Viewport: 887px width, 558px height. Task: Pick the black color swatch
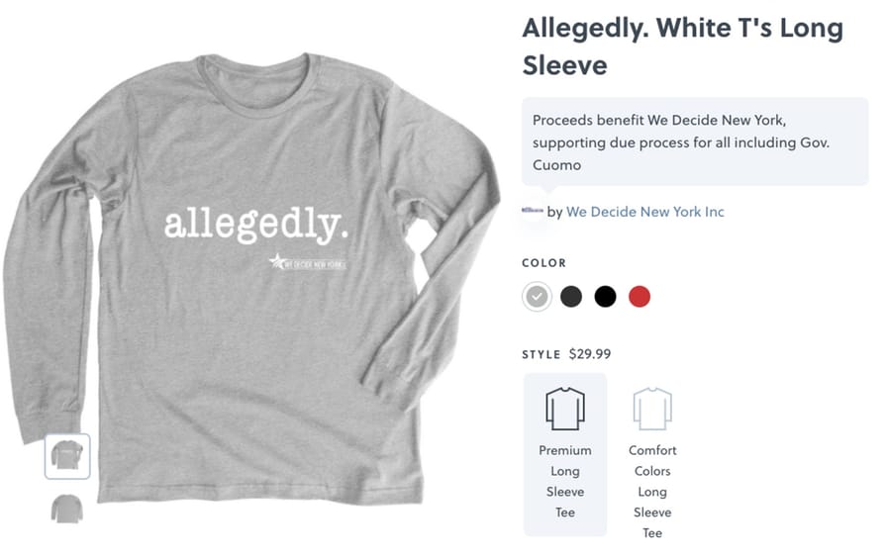[x=605, y=296]
